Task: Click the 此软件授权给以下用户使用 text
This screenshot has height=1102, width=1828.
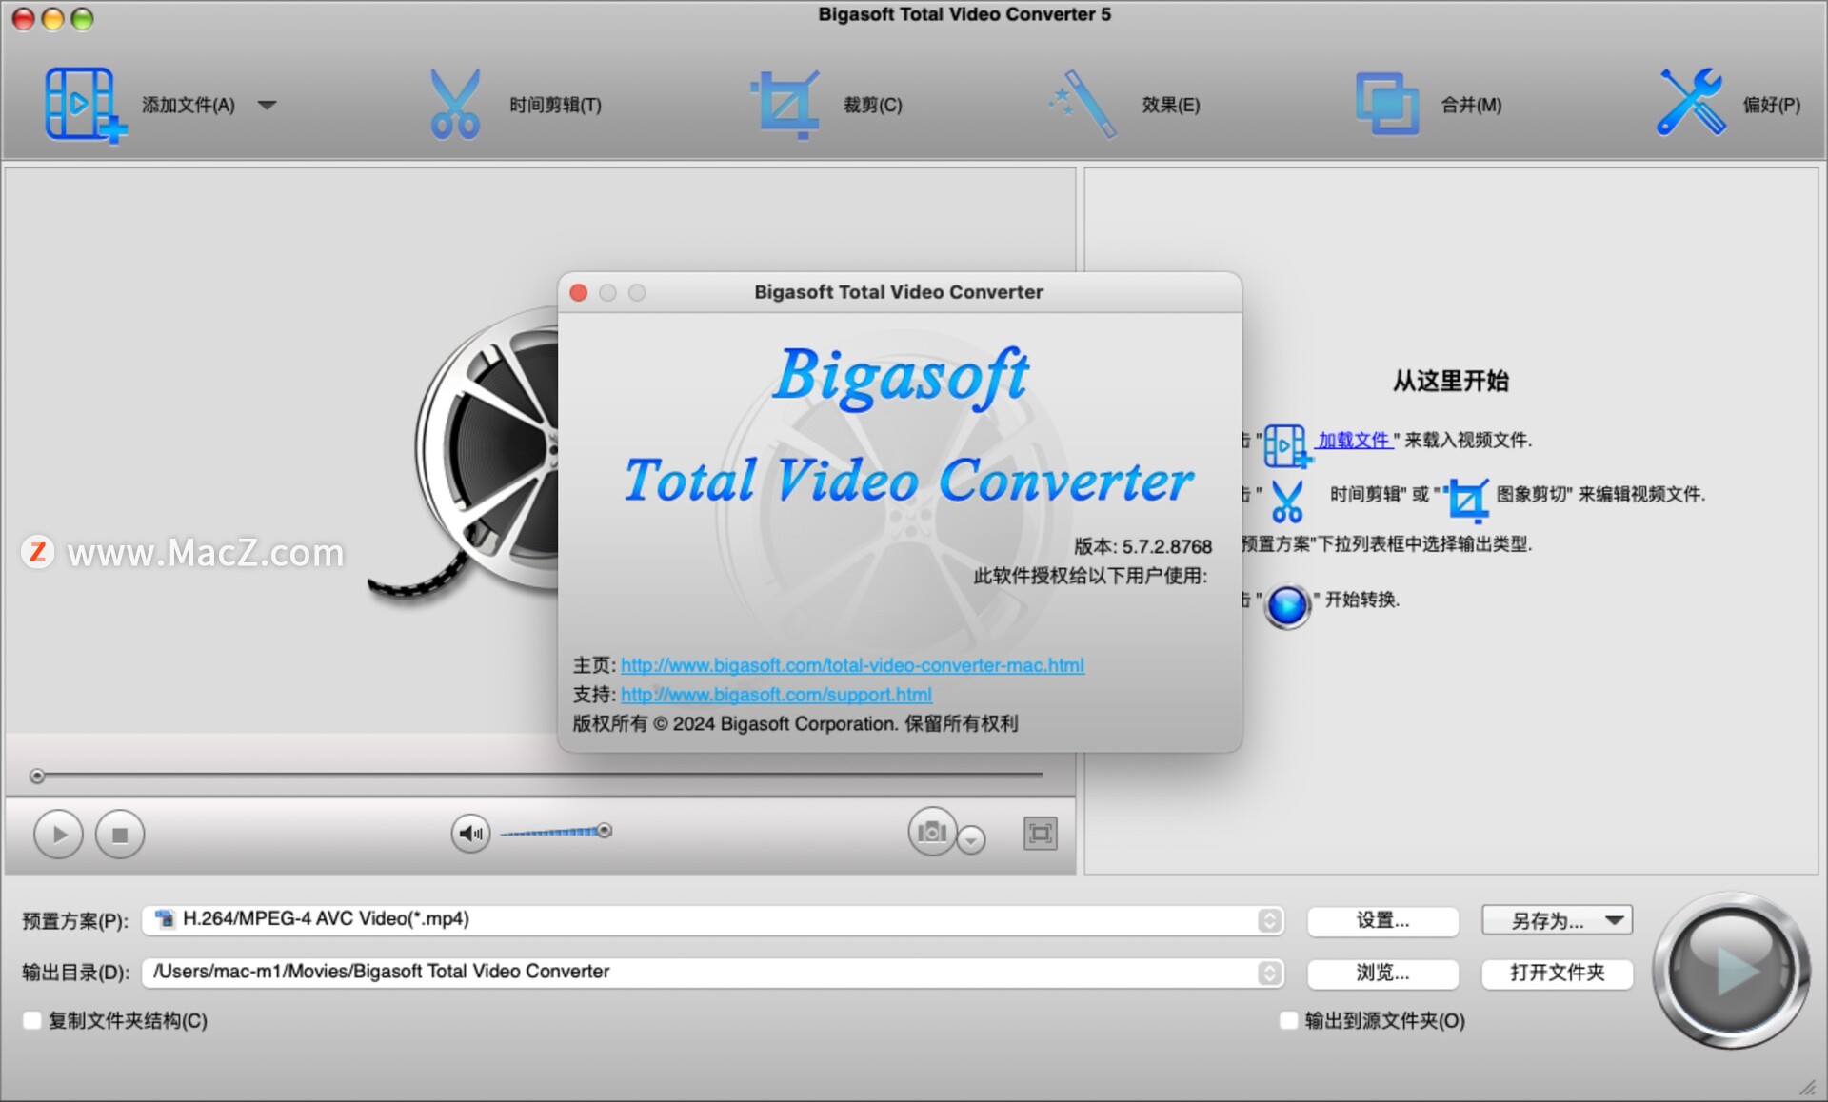Action: point(1090,576)
